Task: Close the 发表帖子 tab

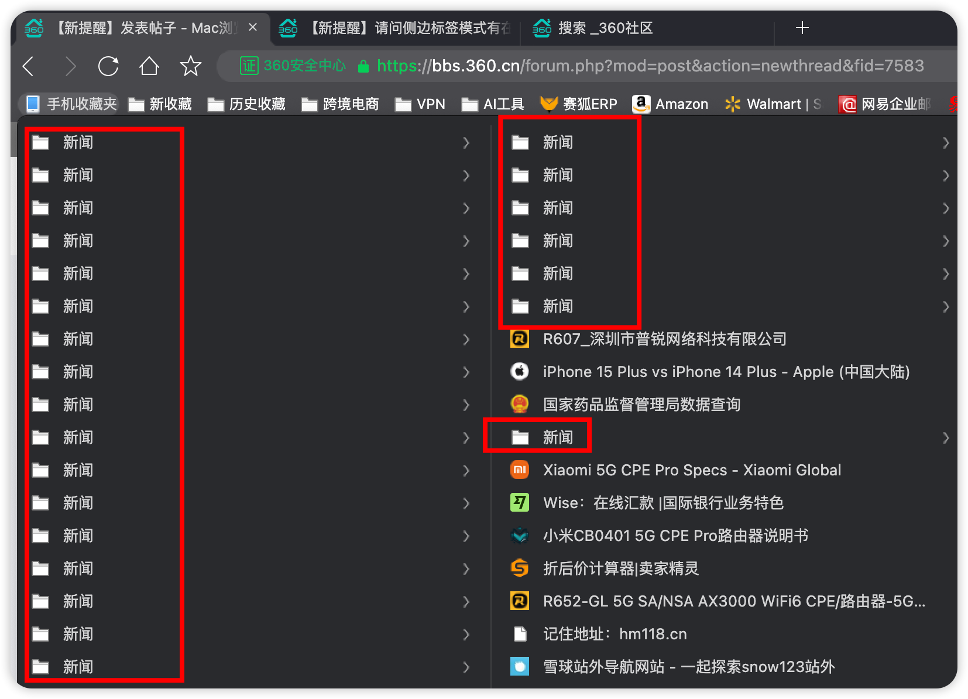Action: coord(253,28)
